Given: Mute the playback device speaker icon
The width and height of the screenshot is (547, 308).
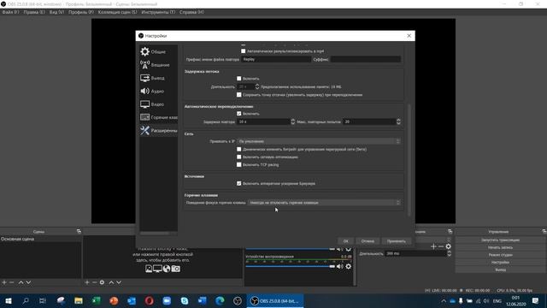Looking at the screenshot, I should pyautogui.click(x=340, y=266).
